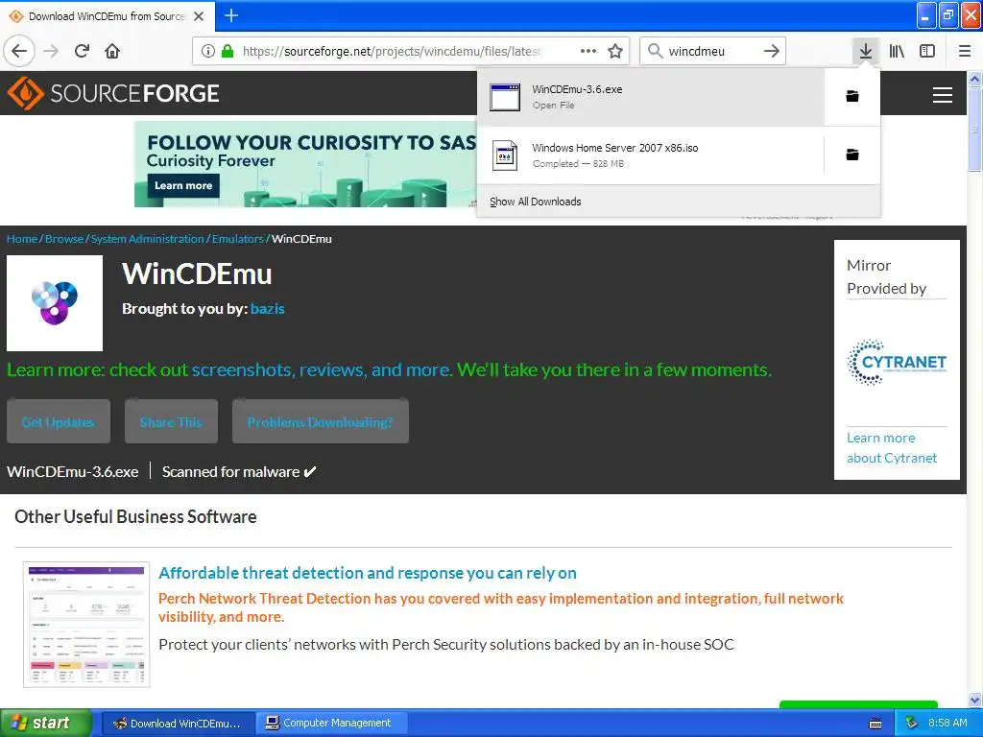
Task: Click the Perch software screenshot thumbnail
Action: pos(86,625)
